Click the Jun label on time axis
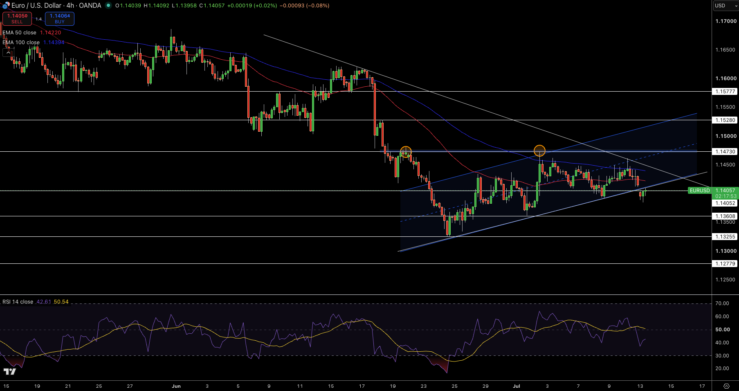 (176, 386)
